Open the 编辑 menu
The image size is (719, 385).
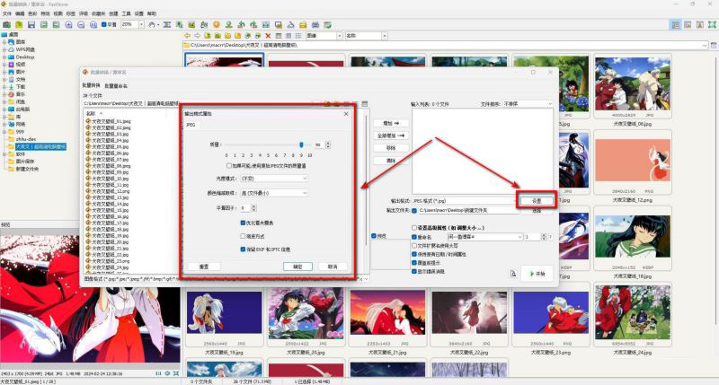coord(20,13)
